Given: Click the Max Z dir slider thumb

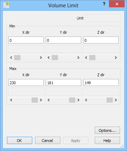Looking at the screenshot, I should coord(110,100).
